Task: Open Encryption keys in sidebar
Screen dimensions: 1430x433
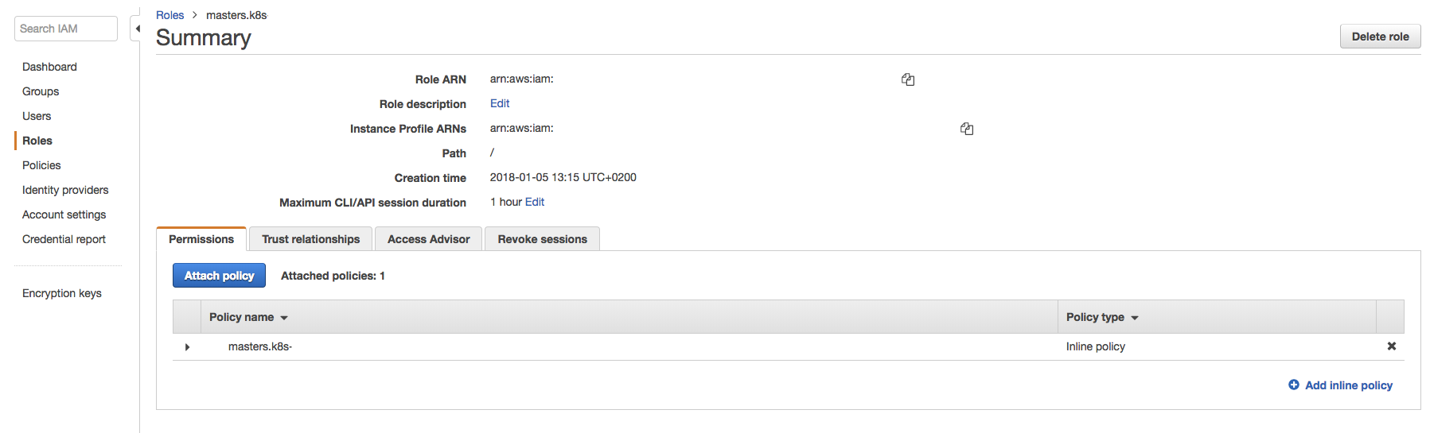Action: (x=62, y=293)
